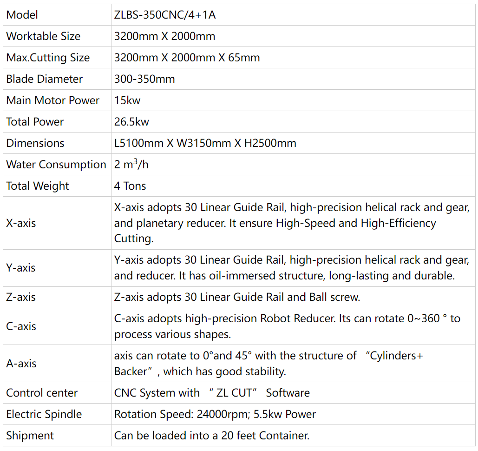
Task: Click the Water Consumption label
Action: tap(56, 165)
